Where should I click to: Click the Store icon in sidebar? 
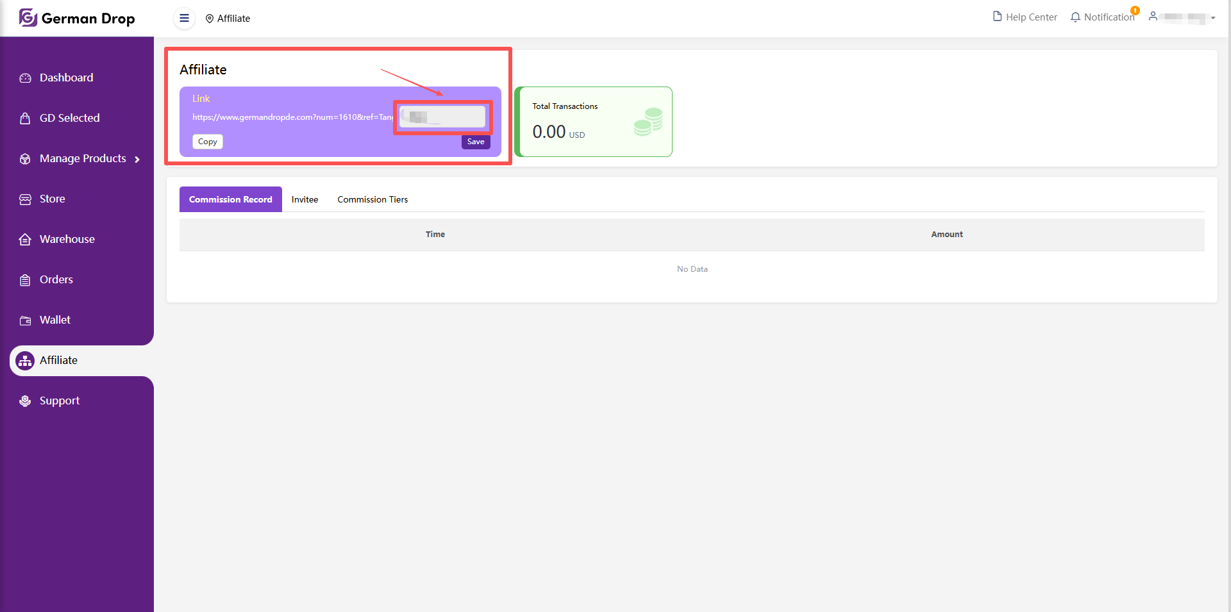[x=25, y=199]
